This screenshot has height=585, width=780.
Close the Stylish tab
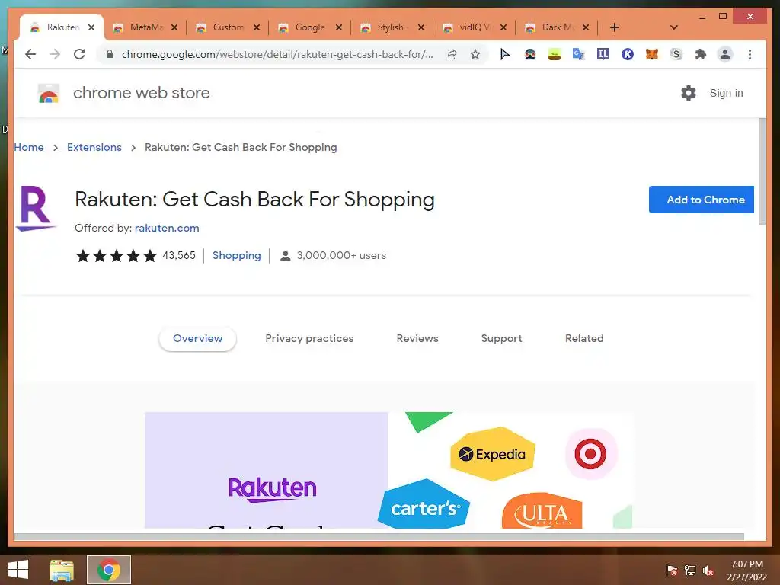(421, 27)
